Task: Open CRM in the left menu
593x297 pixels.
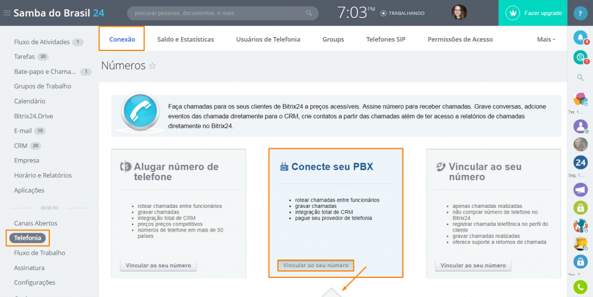Action: 20,145
